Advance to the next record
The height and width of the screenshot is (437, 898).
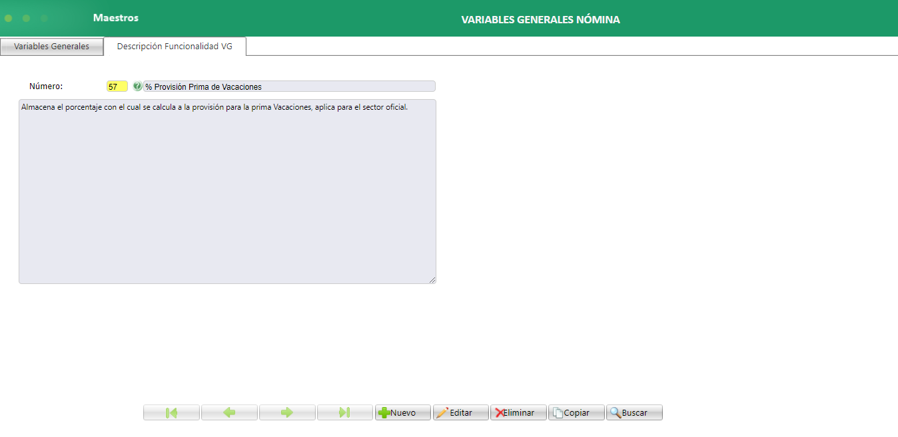287,412
